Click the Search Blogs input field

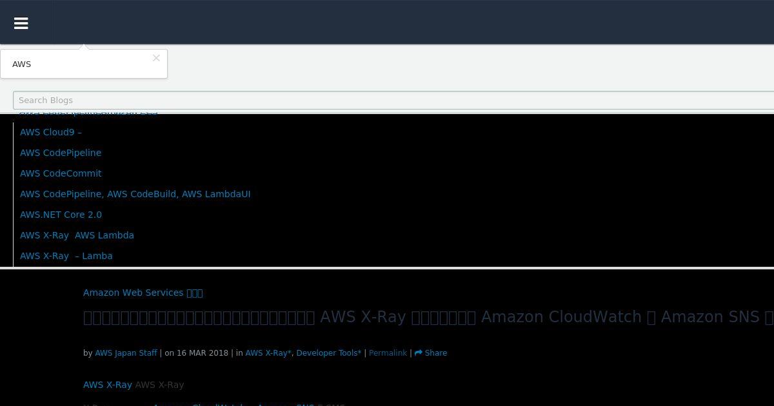tap(393, 100)
